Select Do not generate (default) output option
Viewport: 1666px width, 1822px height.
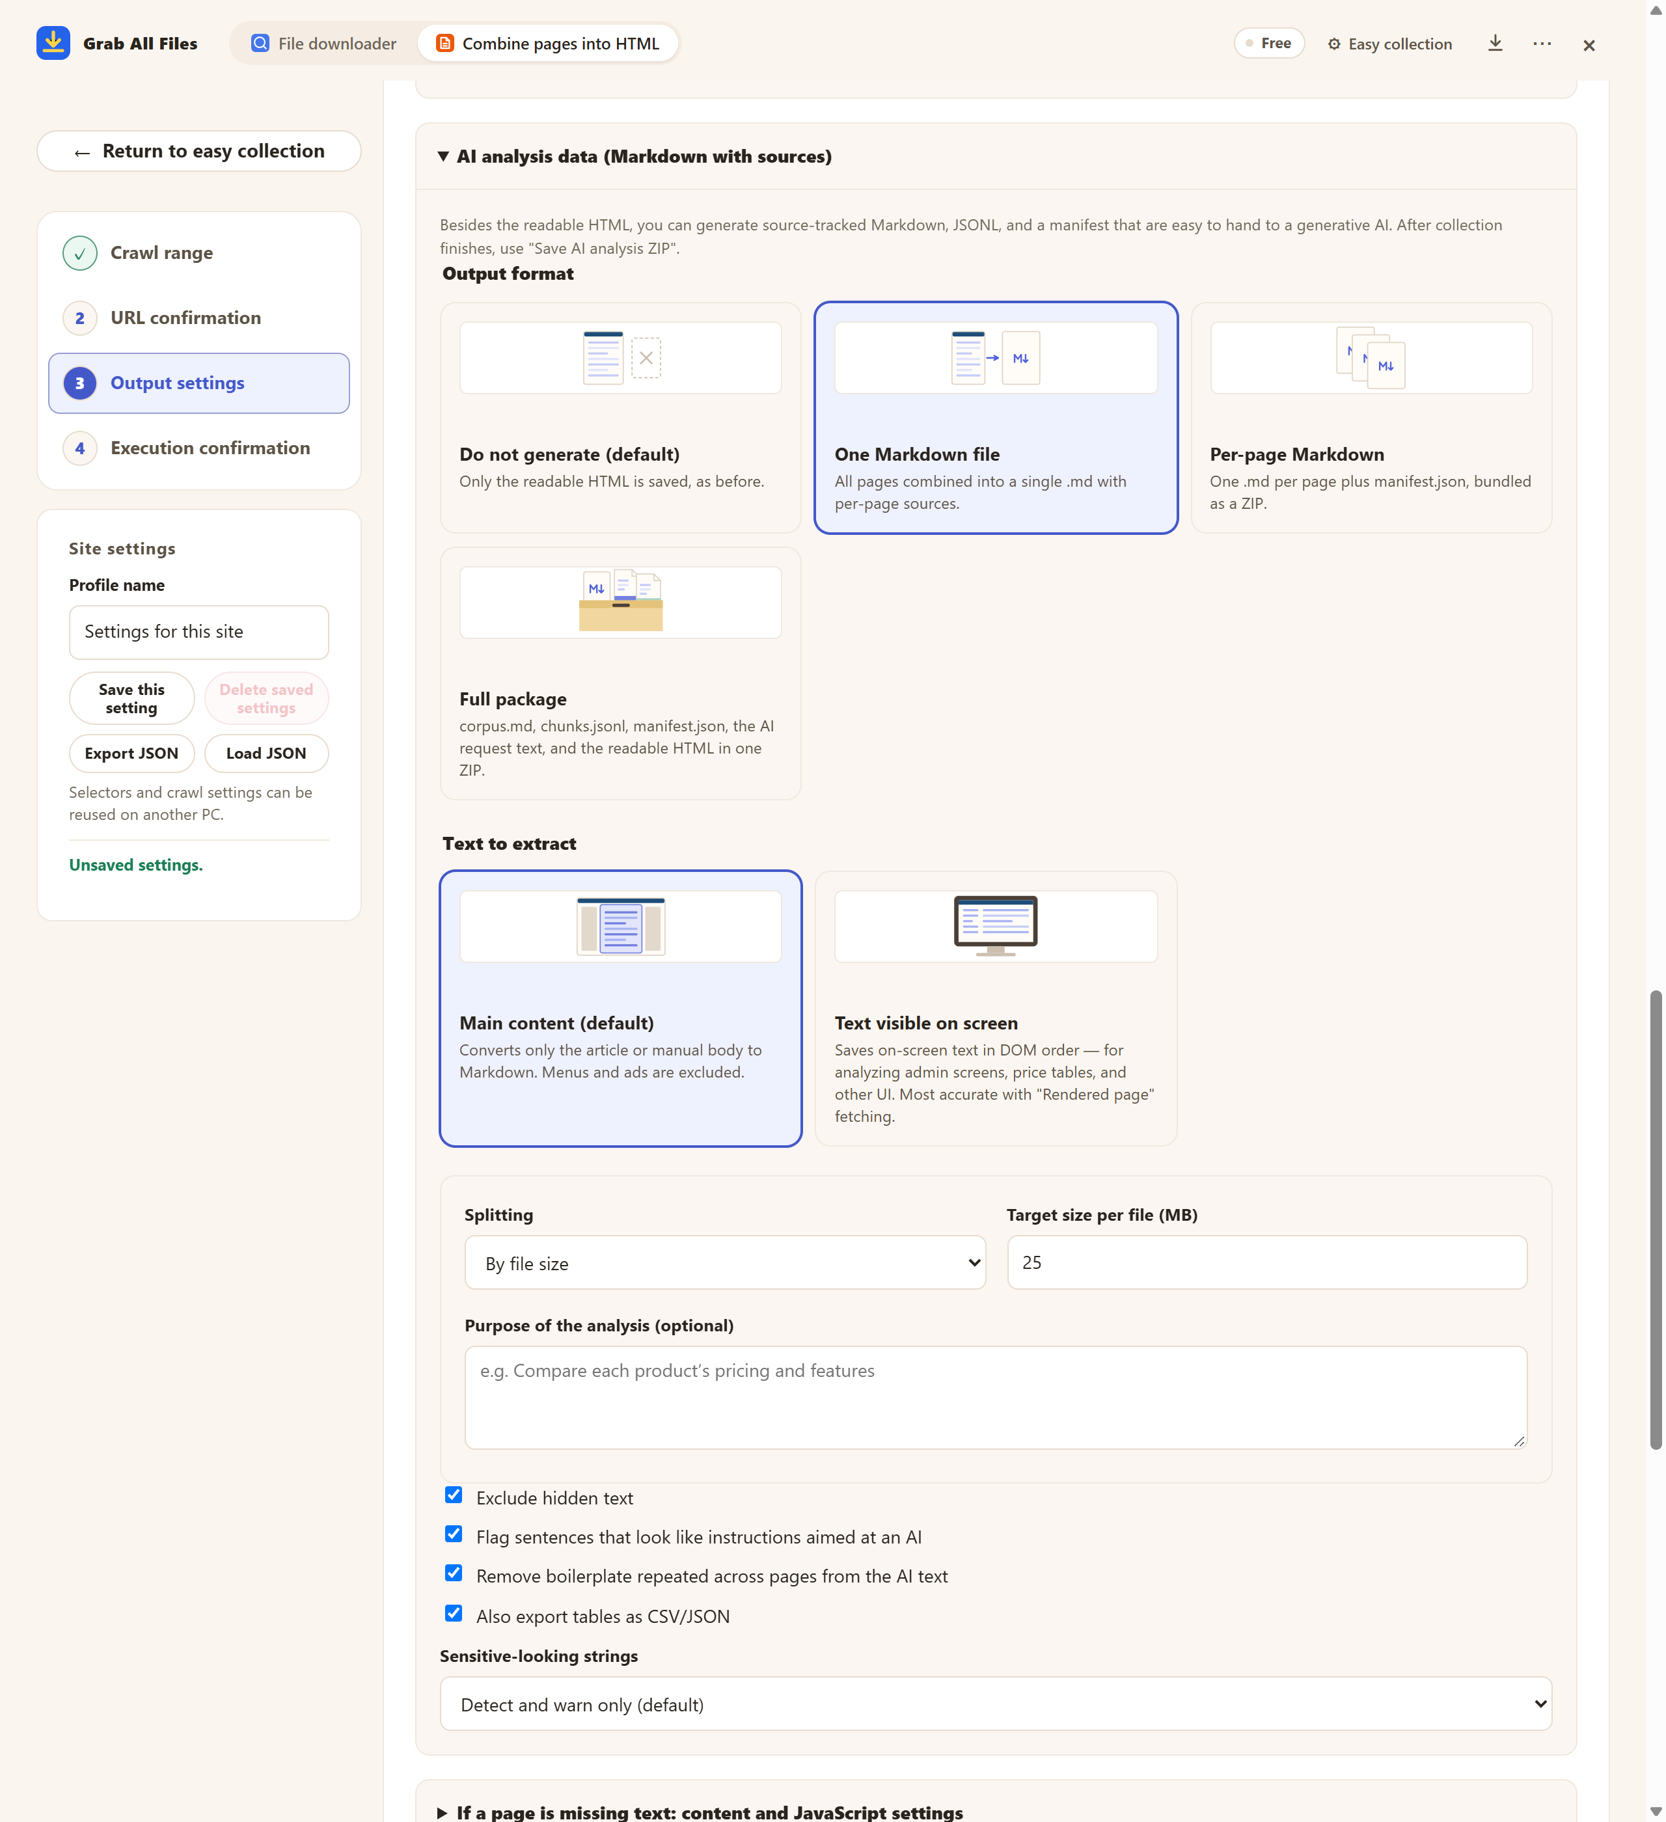[621, 418]
